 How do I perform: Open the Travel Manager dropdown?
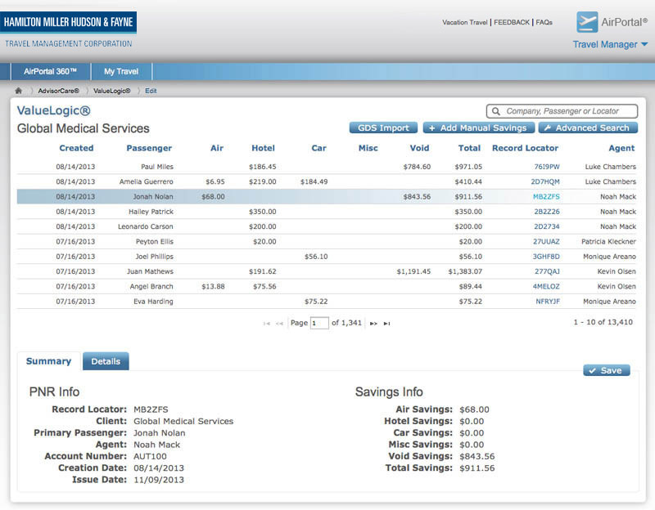pyautogui.click(x=610, y=44)
